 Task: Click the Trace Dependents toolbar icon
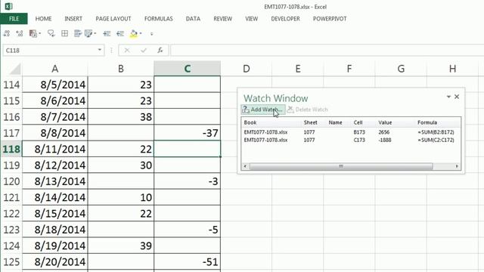[20, 33]
